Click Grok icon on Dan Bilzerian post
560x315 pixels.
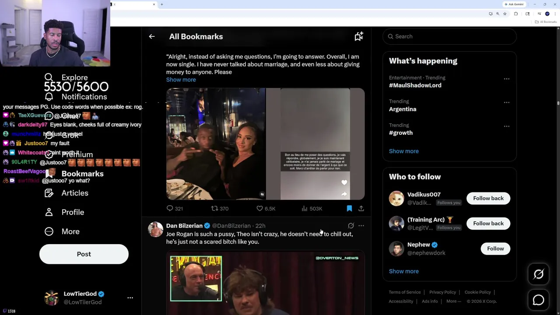[x=351, y=226]
